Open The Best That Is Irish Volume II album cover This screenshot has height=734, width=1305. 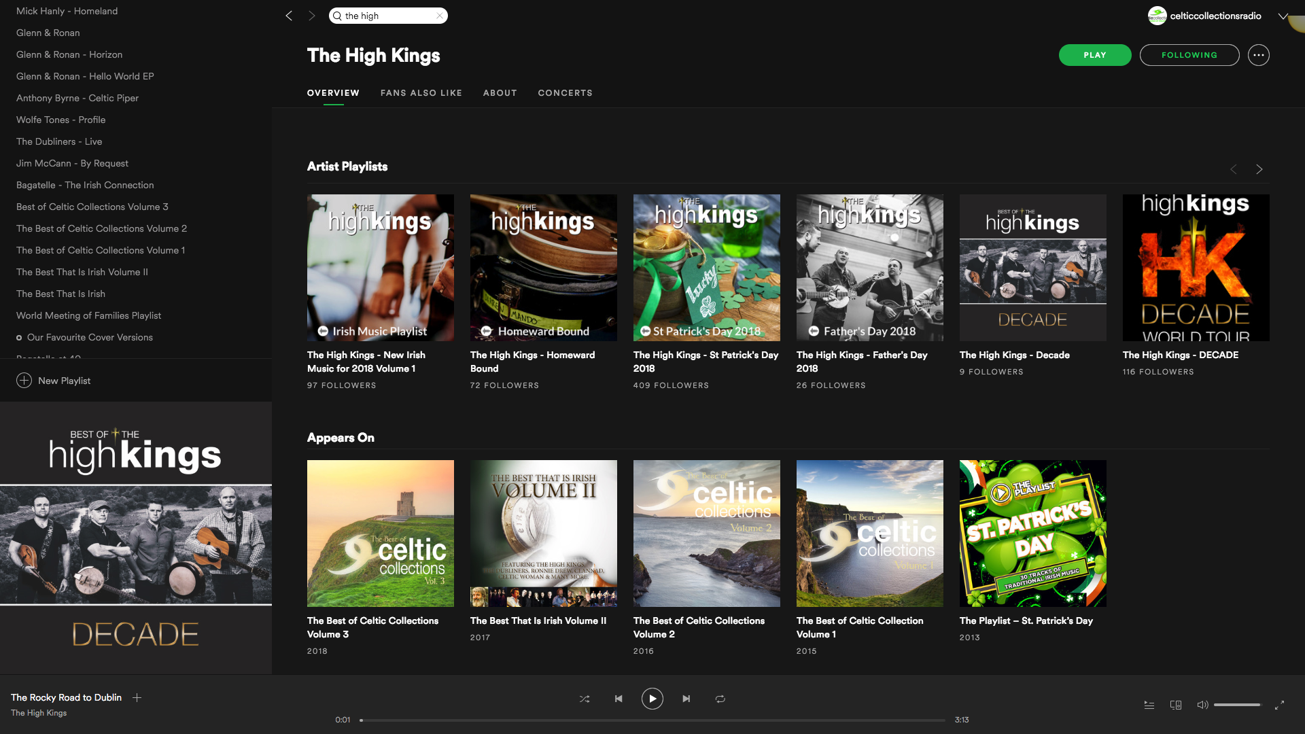pos(543,533)
